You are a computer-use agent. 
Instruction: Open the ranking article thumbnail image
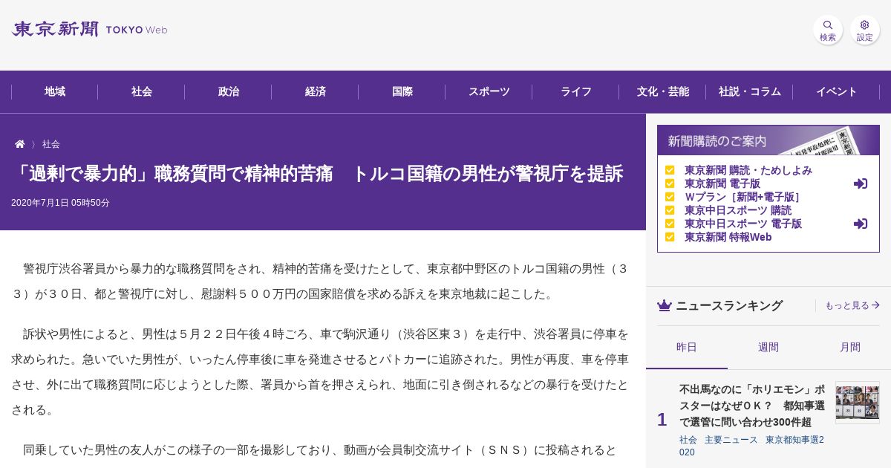(x=858, y=403)
